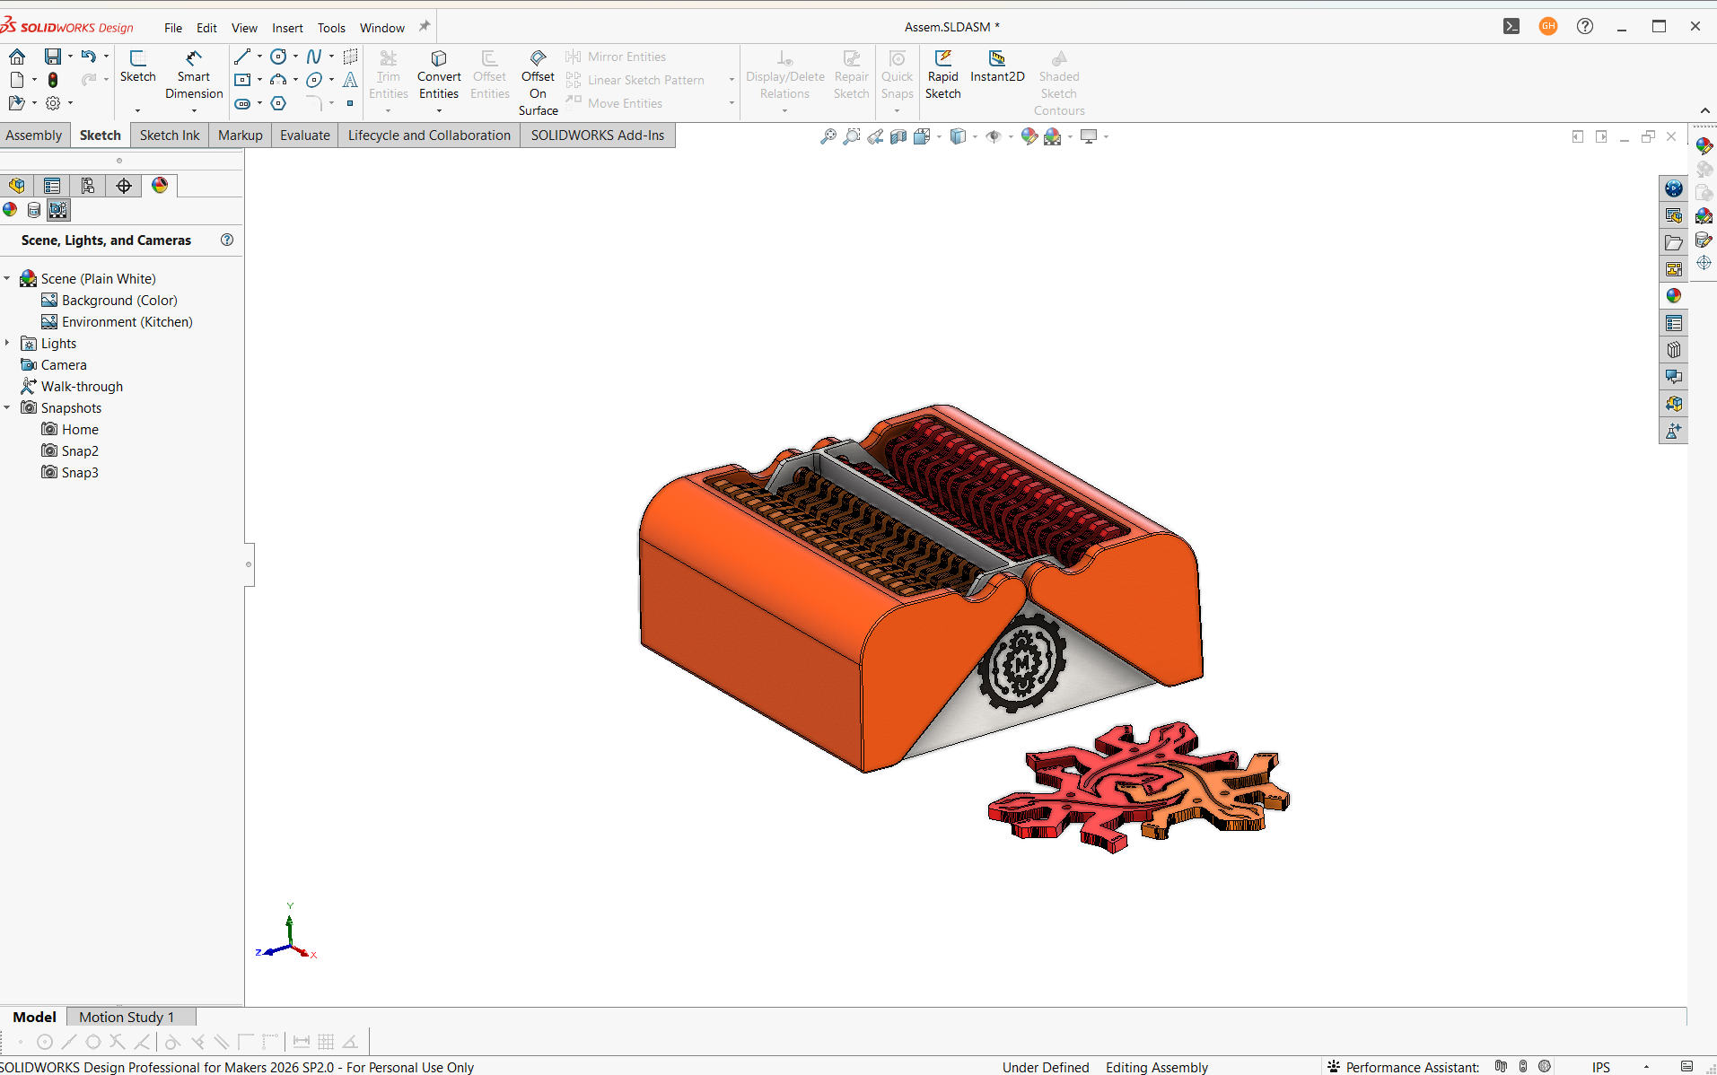Click the Zoom to Fit icon
This screenshot has height=1075, width=1717.
828,136
